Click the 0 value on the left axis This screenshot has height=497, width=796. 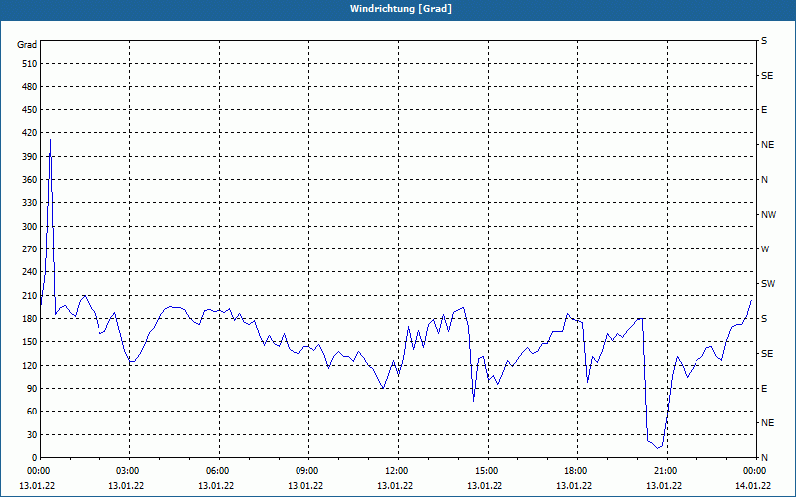(x=35, y=458)
